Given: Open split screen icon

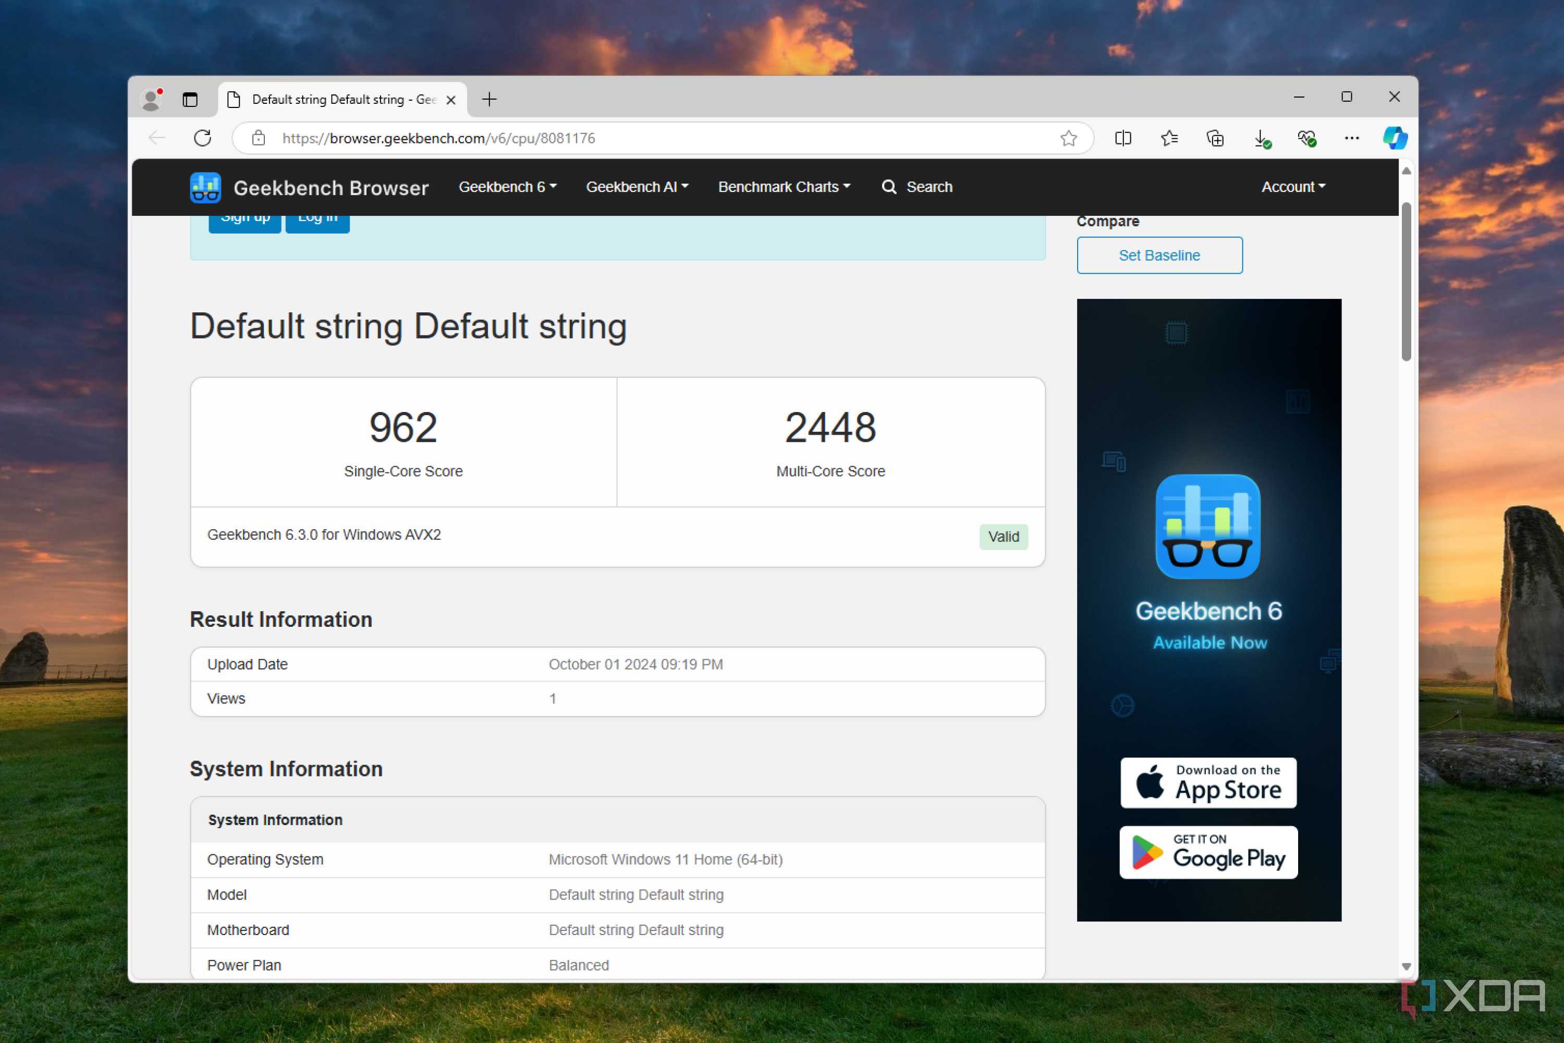Looking at the screenshot, I should 1123,138.
